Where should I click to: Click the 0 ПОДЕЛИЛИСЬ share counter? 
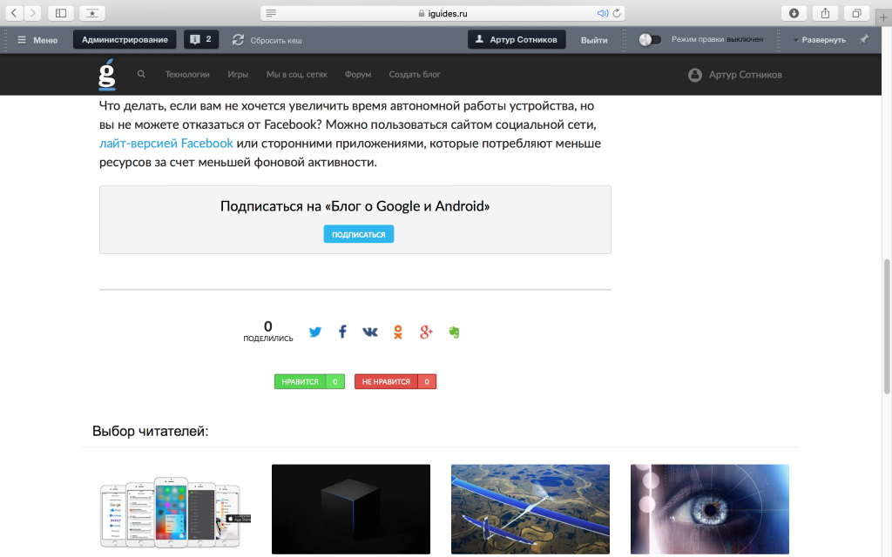coord(268,332)
